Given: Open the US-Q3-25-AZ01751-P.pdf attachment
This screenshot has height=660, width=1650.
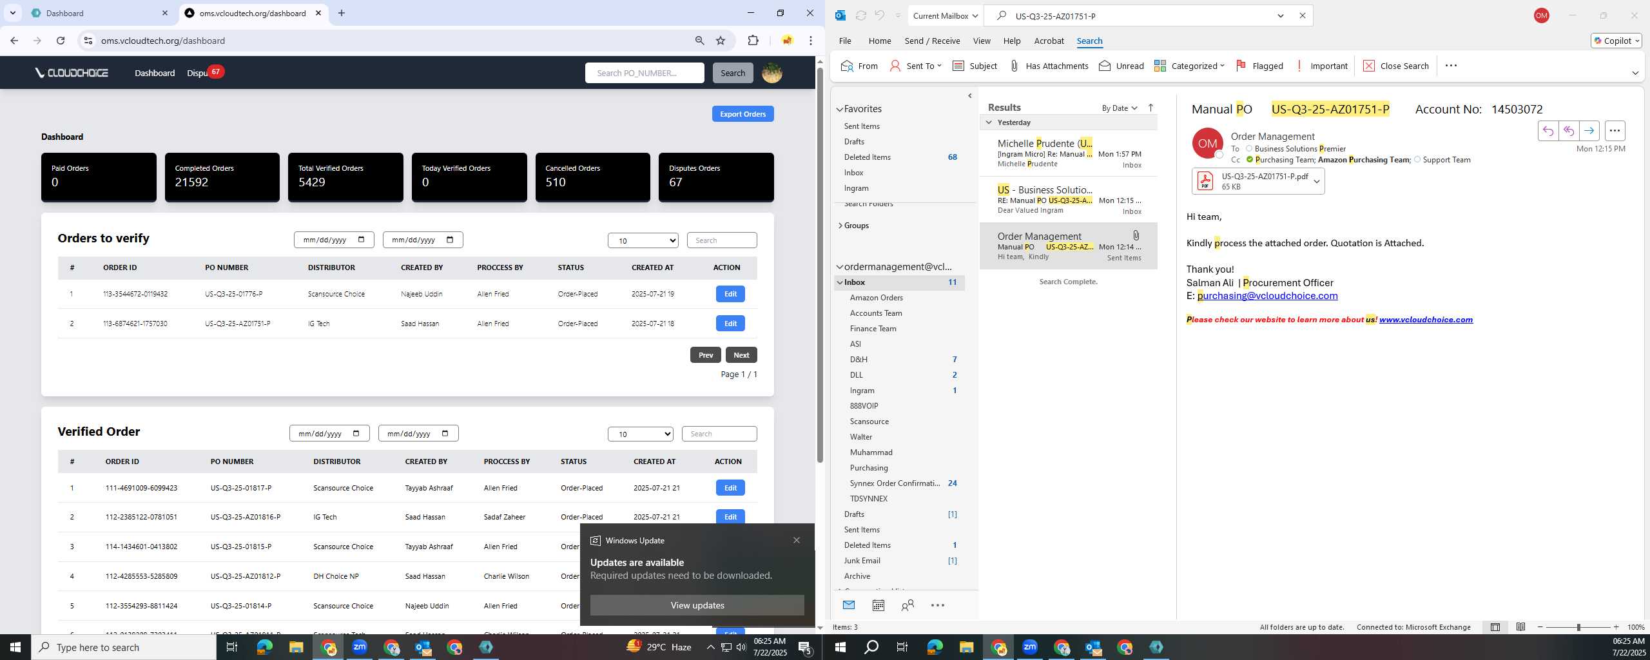Looking at the screenshot, I should click(1251, 181).
